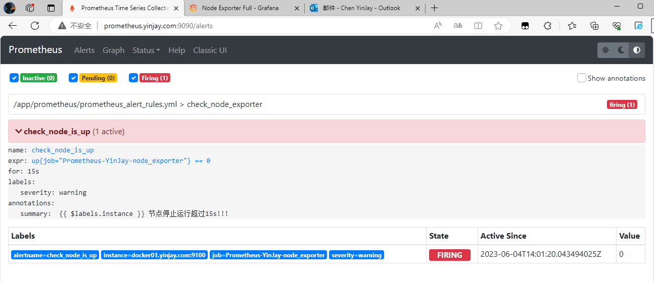Click the firing (1) group badge
654x282 pixels.
(x=622, y=104)
